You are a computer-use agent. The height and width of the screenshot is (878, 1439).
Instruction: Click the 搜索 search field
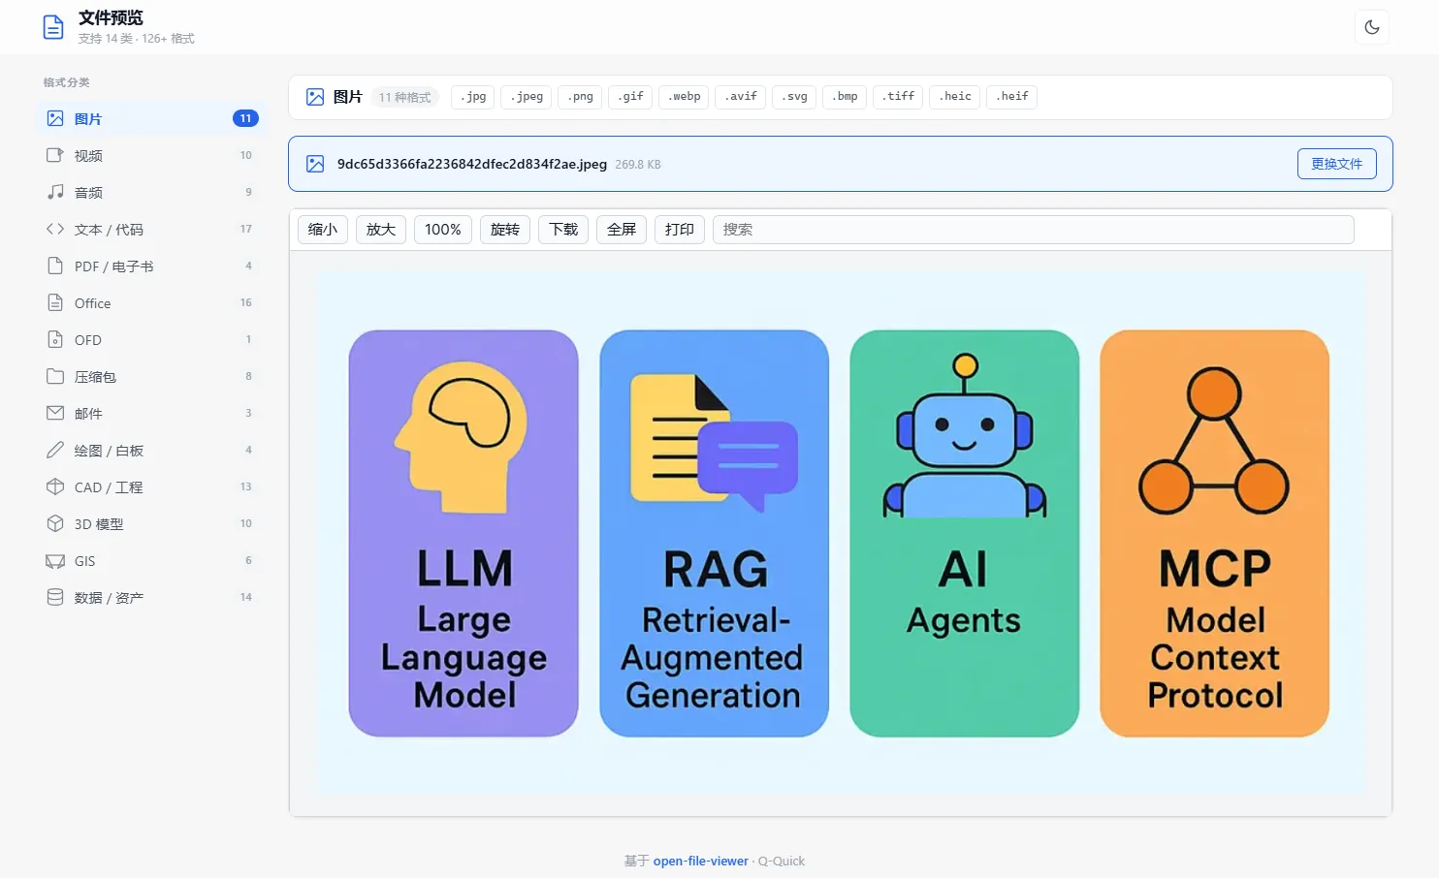click(1034, 230)
